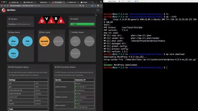Image resolution: width=198 pixels, height=111 pixels.
Task: Close the devilbox.org browser tab
Action: 21,2
